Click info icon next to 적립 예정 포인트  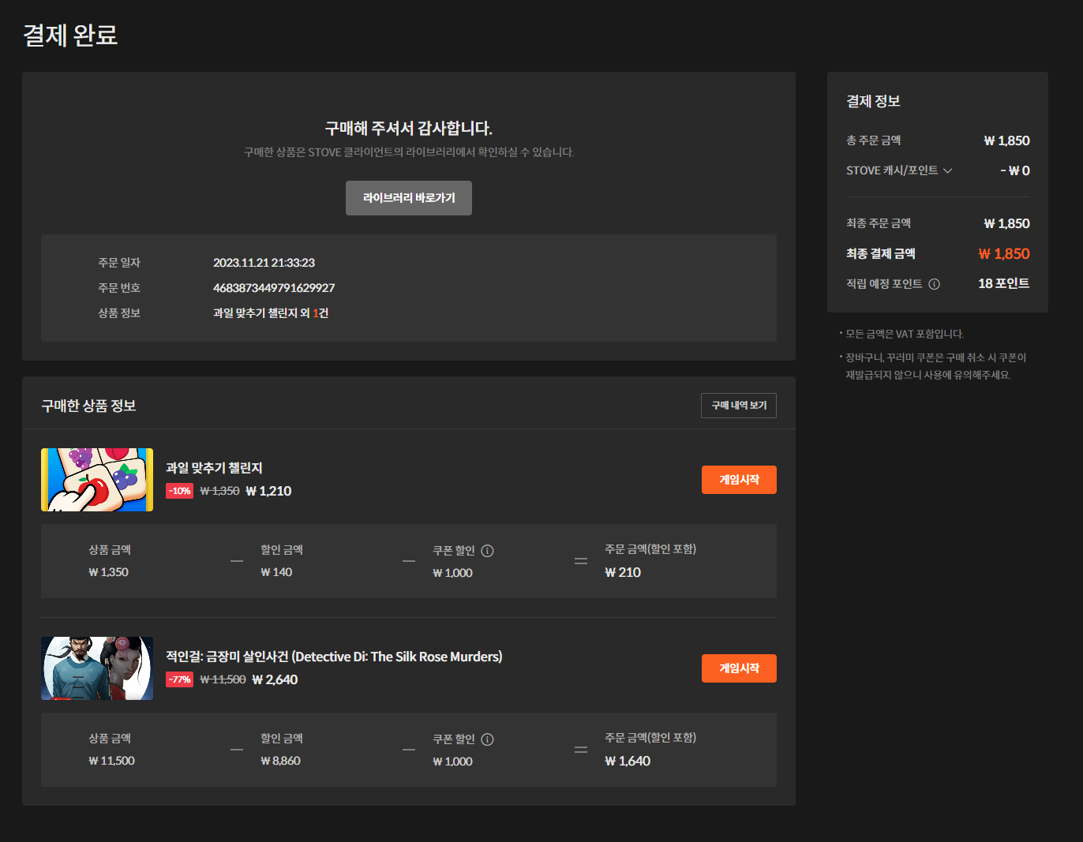point(934,284)
